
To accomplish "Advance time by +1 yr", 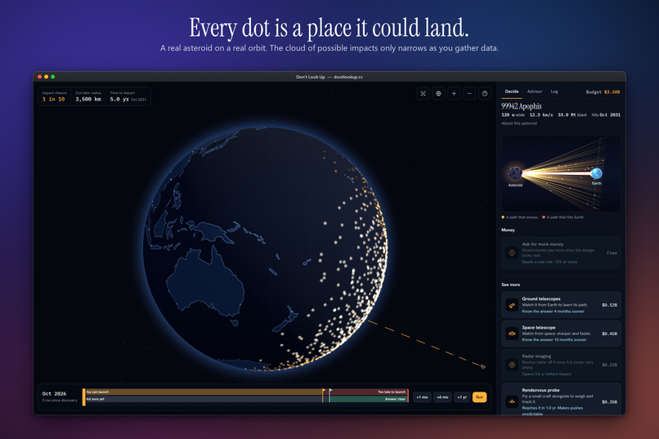I will pos(462,397).
